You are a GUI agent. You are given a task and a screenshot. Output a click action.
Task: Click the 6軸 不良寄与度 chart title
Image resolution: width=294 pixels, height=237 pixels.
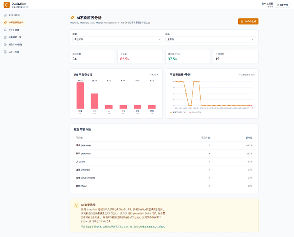pos(83,75)
